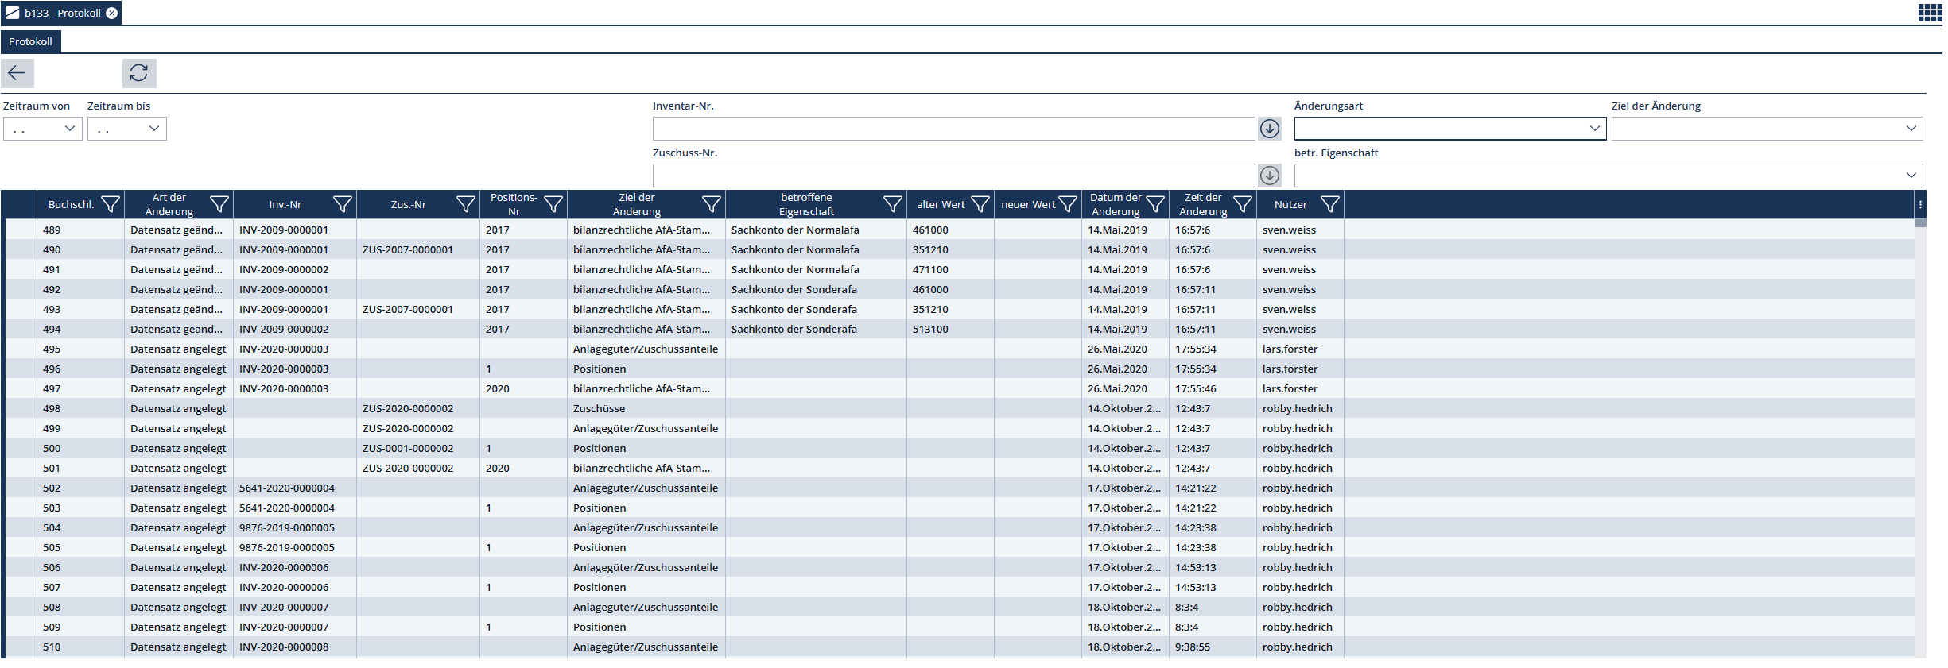The width and height of the screenshot is (1948, 668).
Task: Filter the alter Wert column
Action: tap(980, 205)
